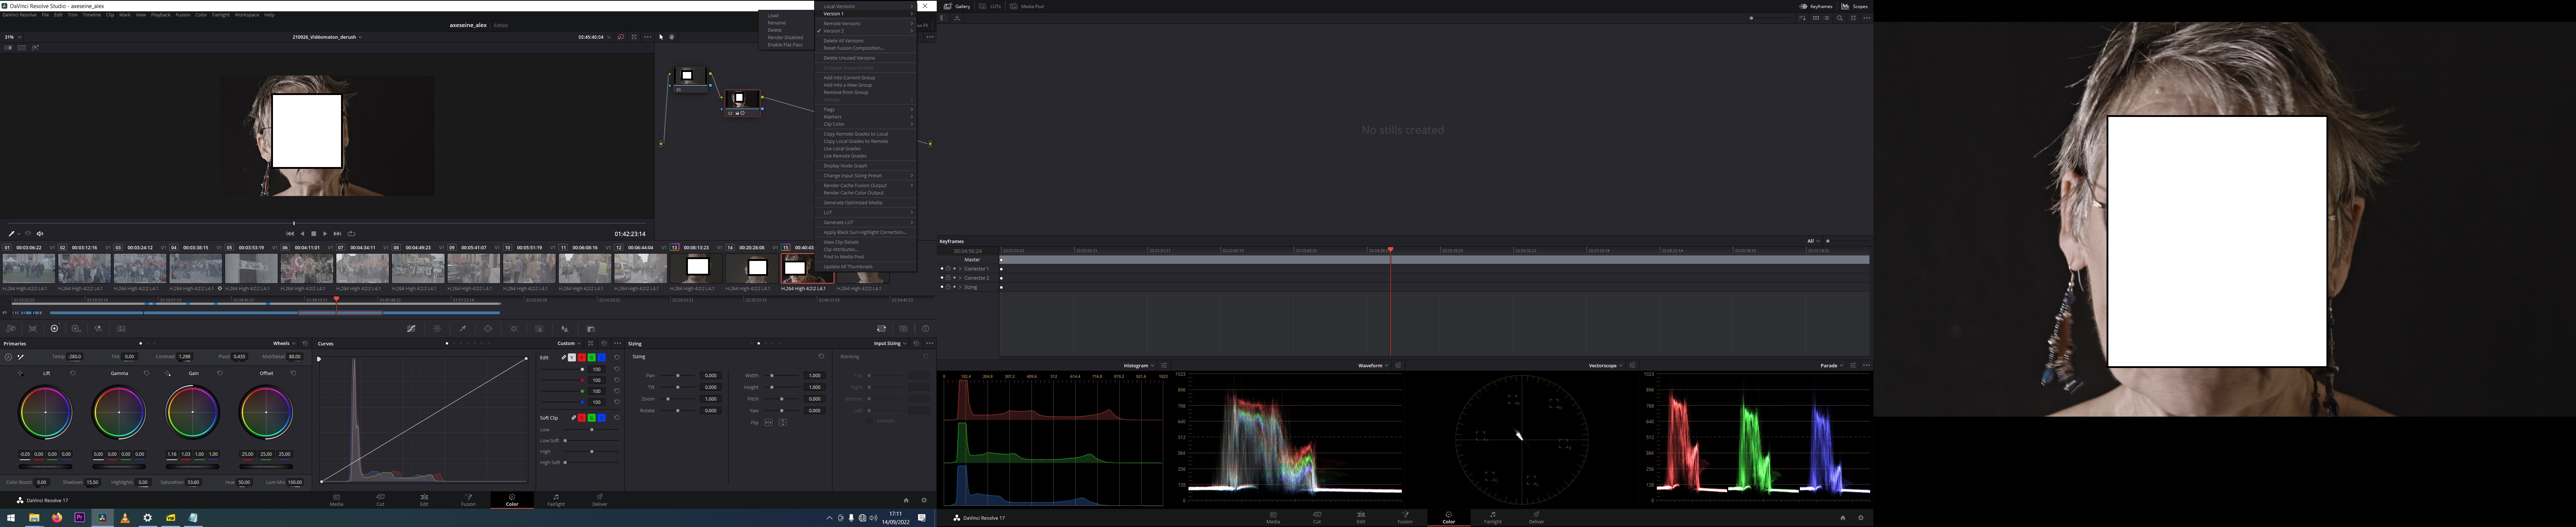This screenshot has width=2576, height=527.
Task: Open the Color Match palette icon
Action: 33,329
